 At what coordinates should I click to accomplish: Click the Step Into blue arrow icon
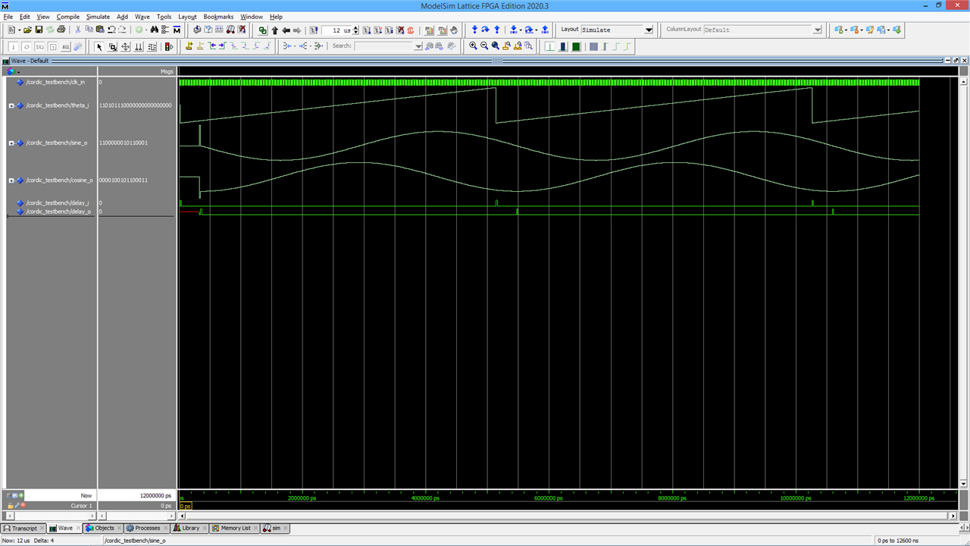pyautogui.click(x=474, y=30)
